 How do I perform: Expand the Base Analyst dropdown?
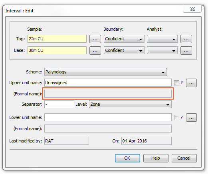[x=162, y=50]
